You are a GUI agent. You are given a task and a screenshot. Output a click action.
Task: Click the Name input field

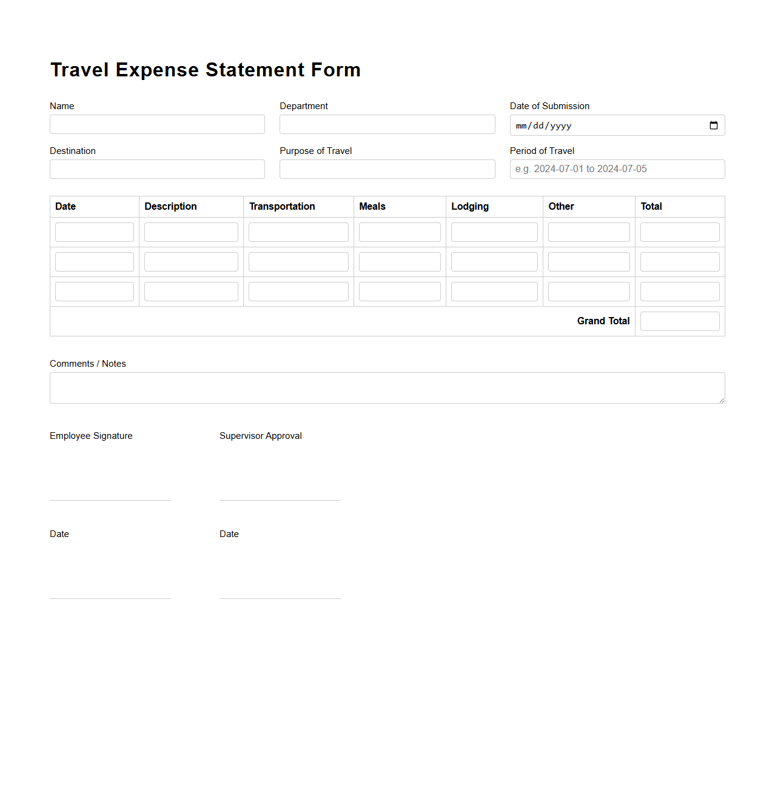click(x=157, y=124)
